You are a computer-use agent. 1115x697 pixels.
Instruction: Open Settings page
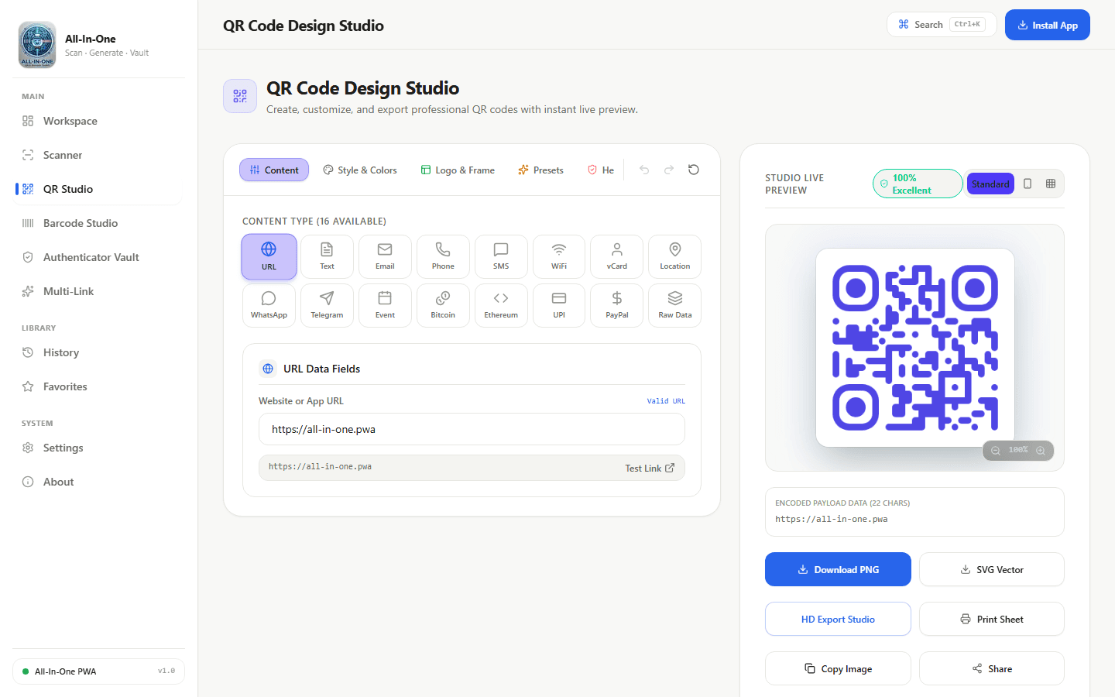99,448
